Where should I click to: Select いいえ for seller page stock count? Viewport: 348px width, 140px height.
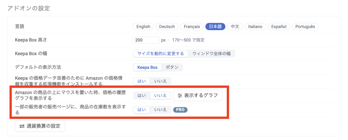point(160,110)
